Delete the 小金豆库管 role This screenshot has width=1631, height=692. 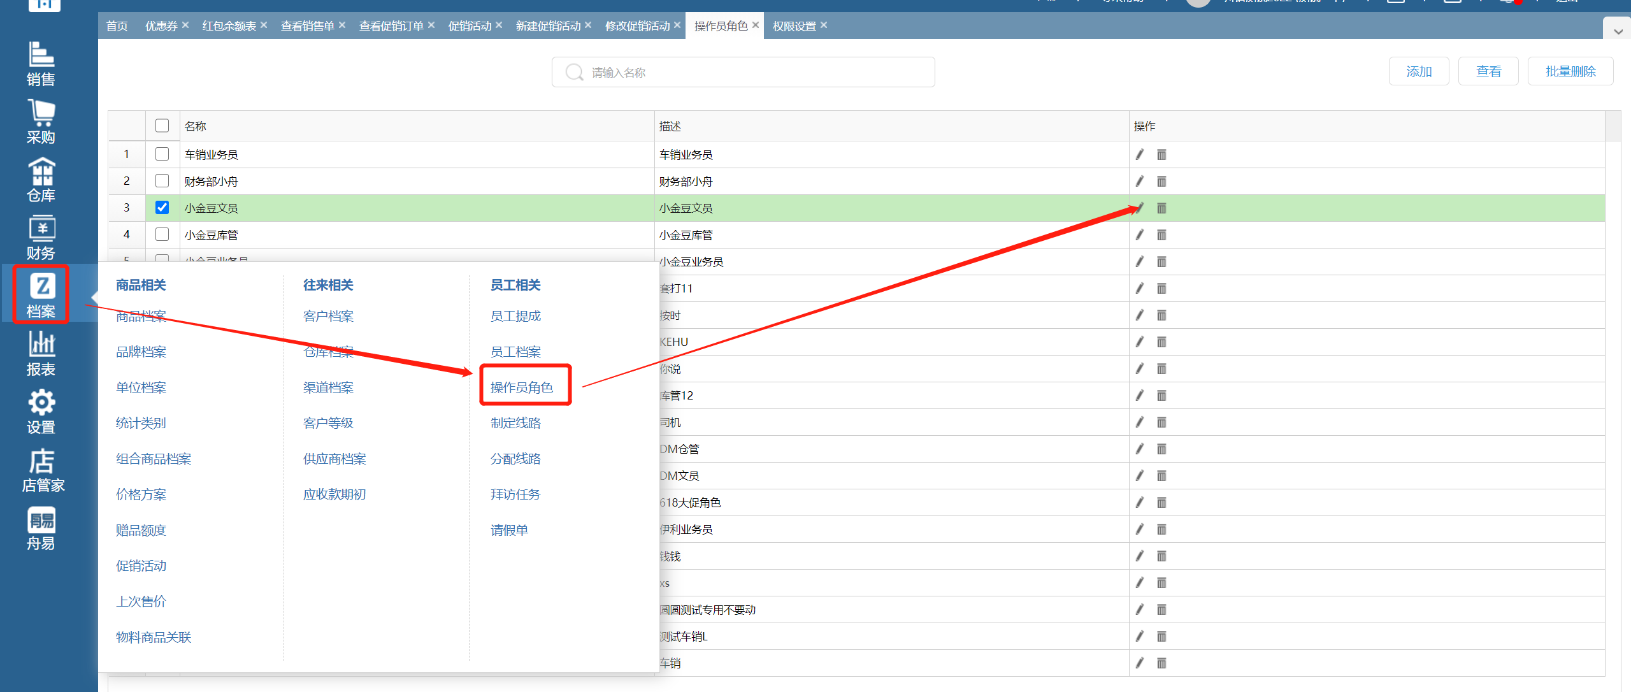(1161, 235)
